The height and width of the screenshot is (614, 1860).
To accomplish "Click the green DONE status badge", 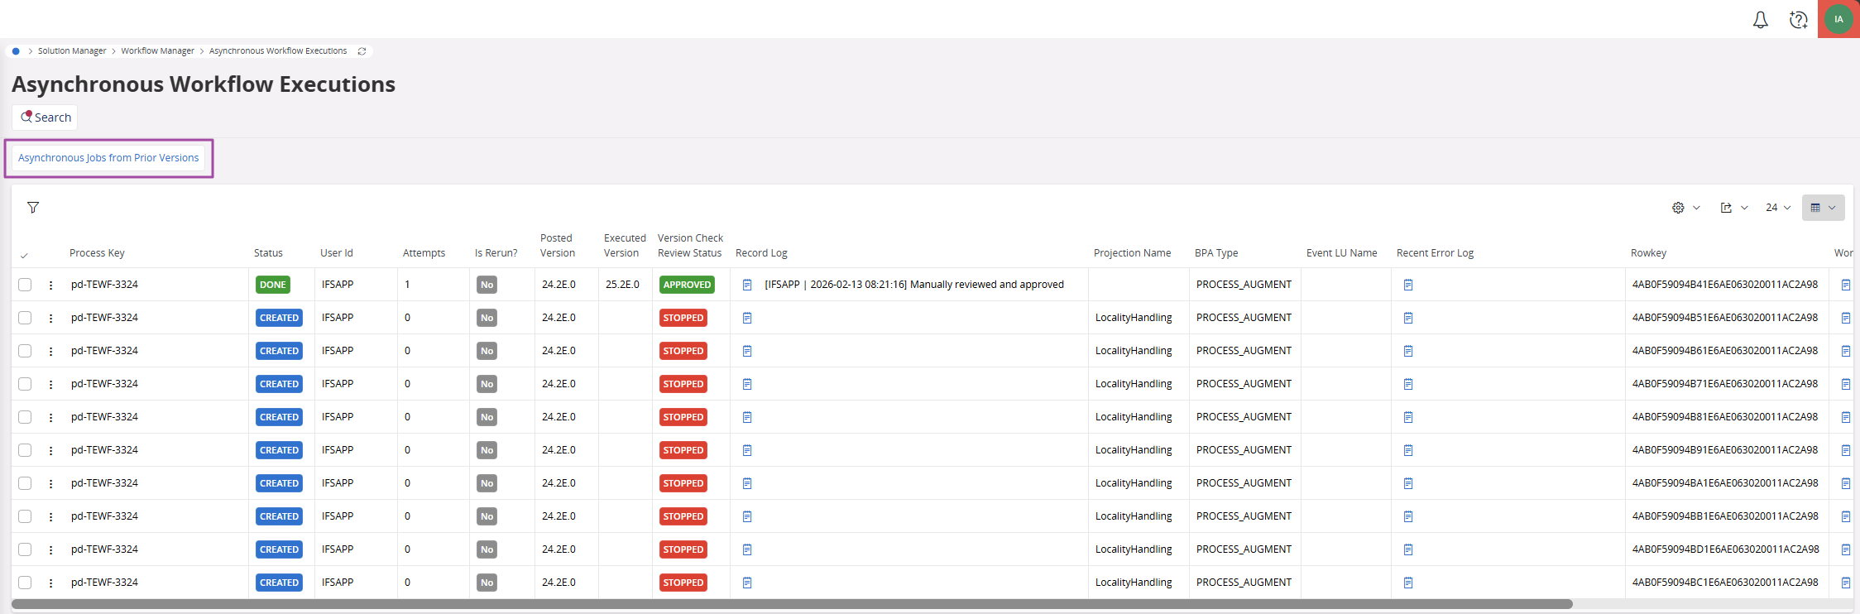I will pyautogui.click(x=273, y=285).
